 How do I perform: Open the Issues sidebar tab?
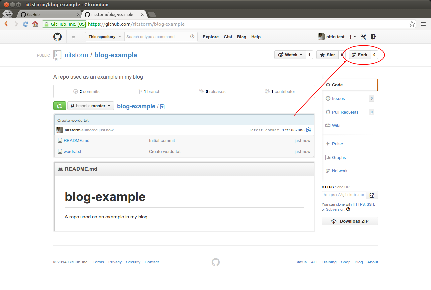(350, 99)
